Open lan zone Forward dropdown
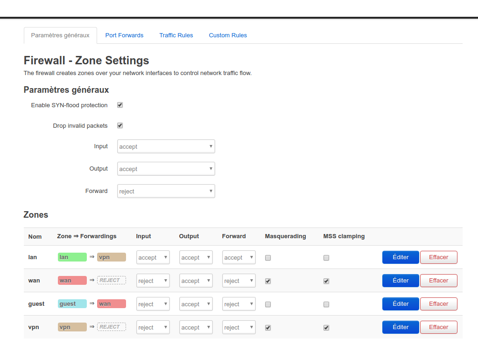The image size is (478, 358). (x=239, y=257)
